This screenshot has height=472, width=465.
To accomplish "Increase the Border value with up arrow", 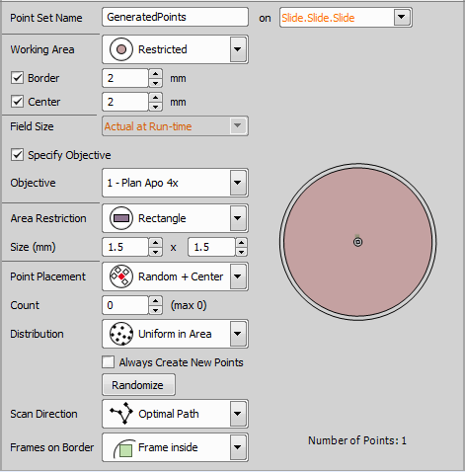I will click(155, 74).
